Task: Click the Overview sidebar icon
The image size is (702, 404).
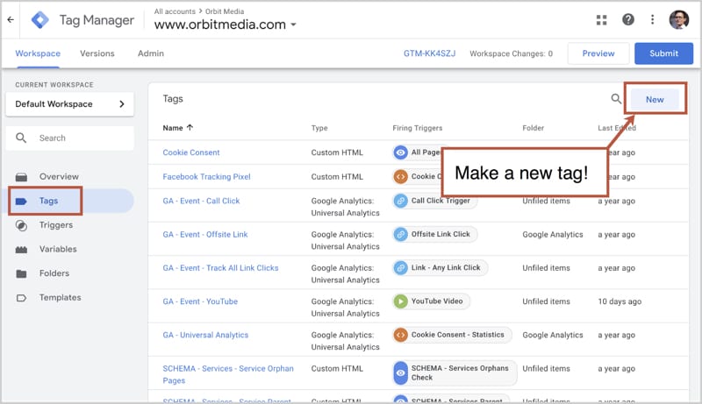Action: click(21, 177)
